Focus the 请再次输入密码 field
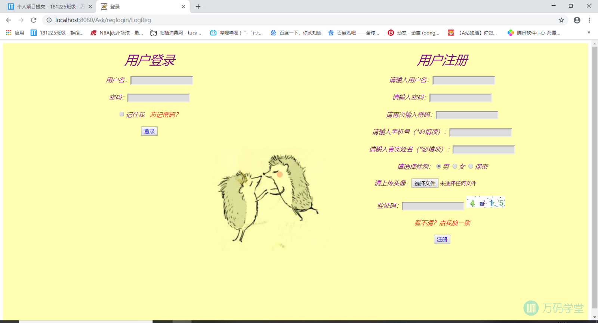This screenshot has height=323, width=598. 467,115
